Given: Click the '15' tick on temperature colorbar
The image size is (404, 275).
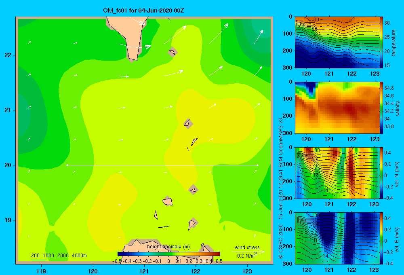Looking at the screenshot, I should (387, 66).
